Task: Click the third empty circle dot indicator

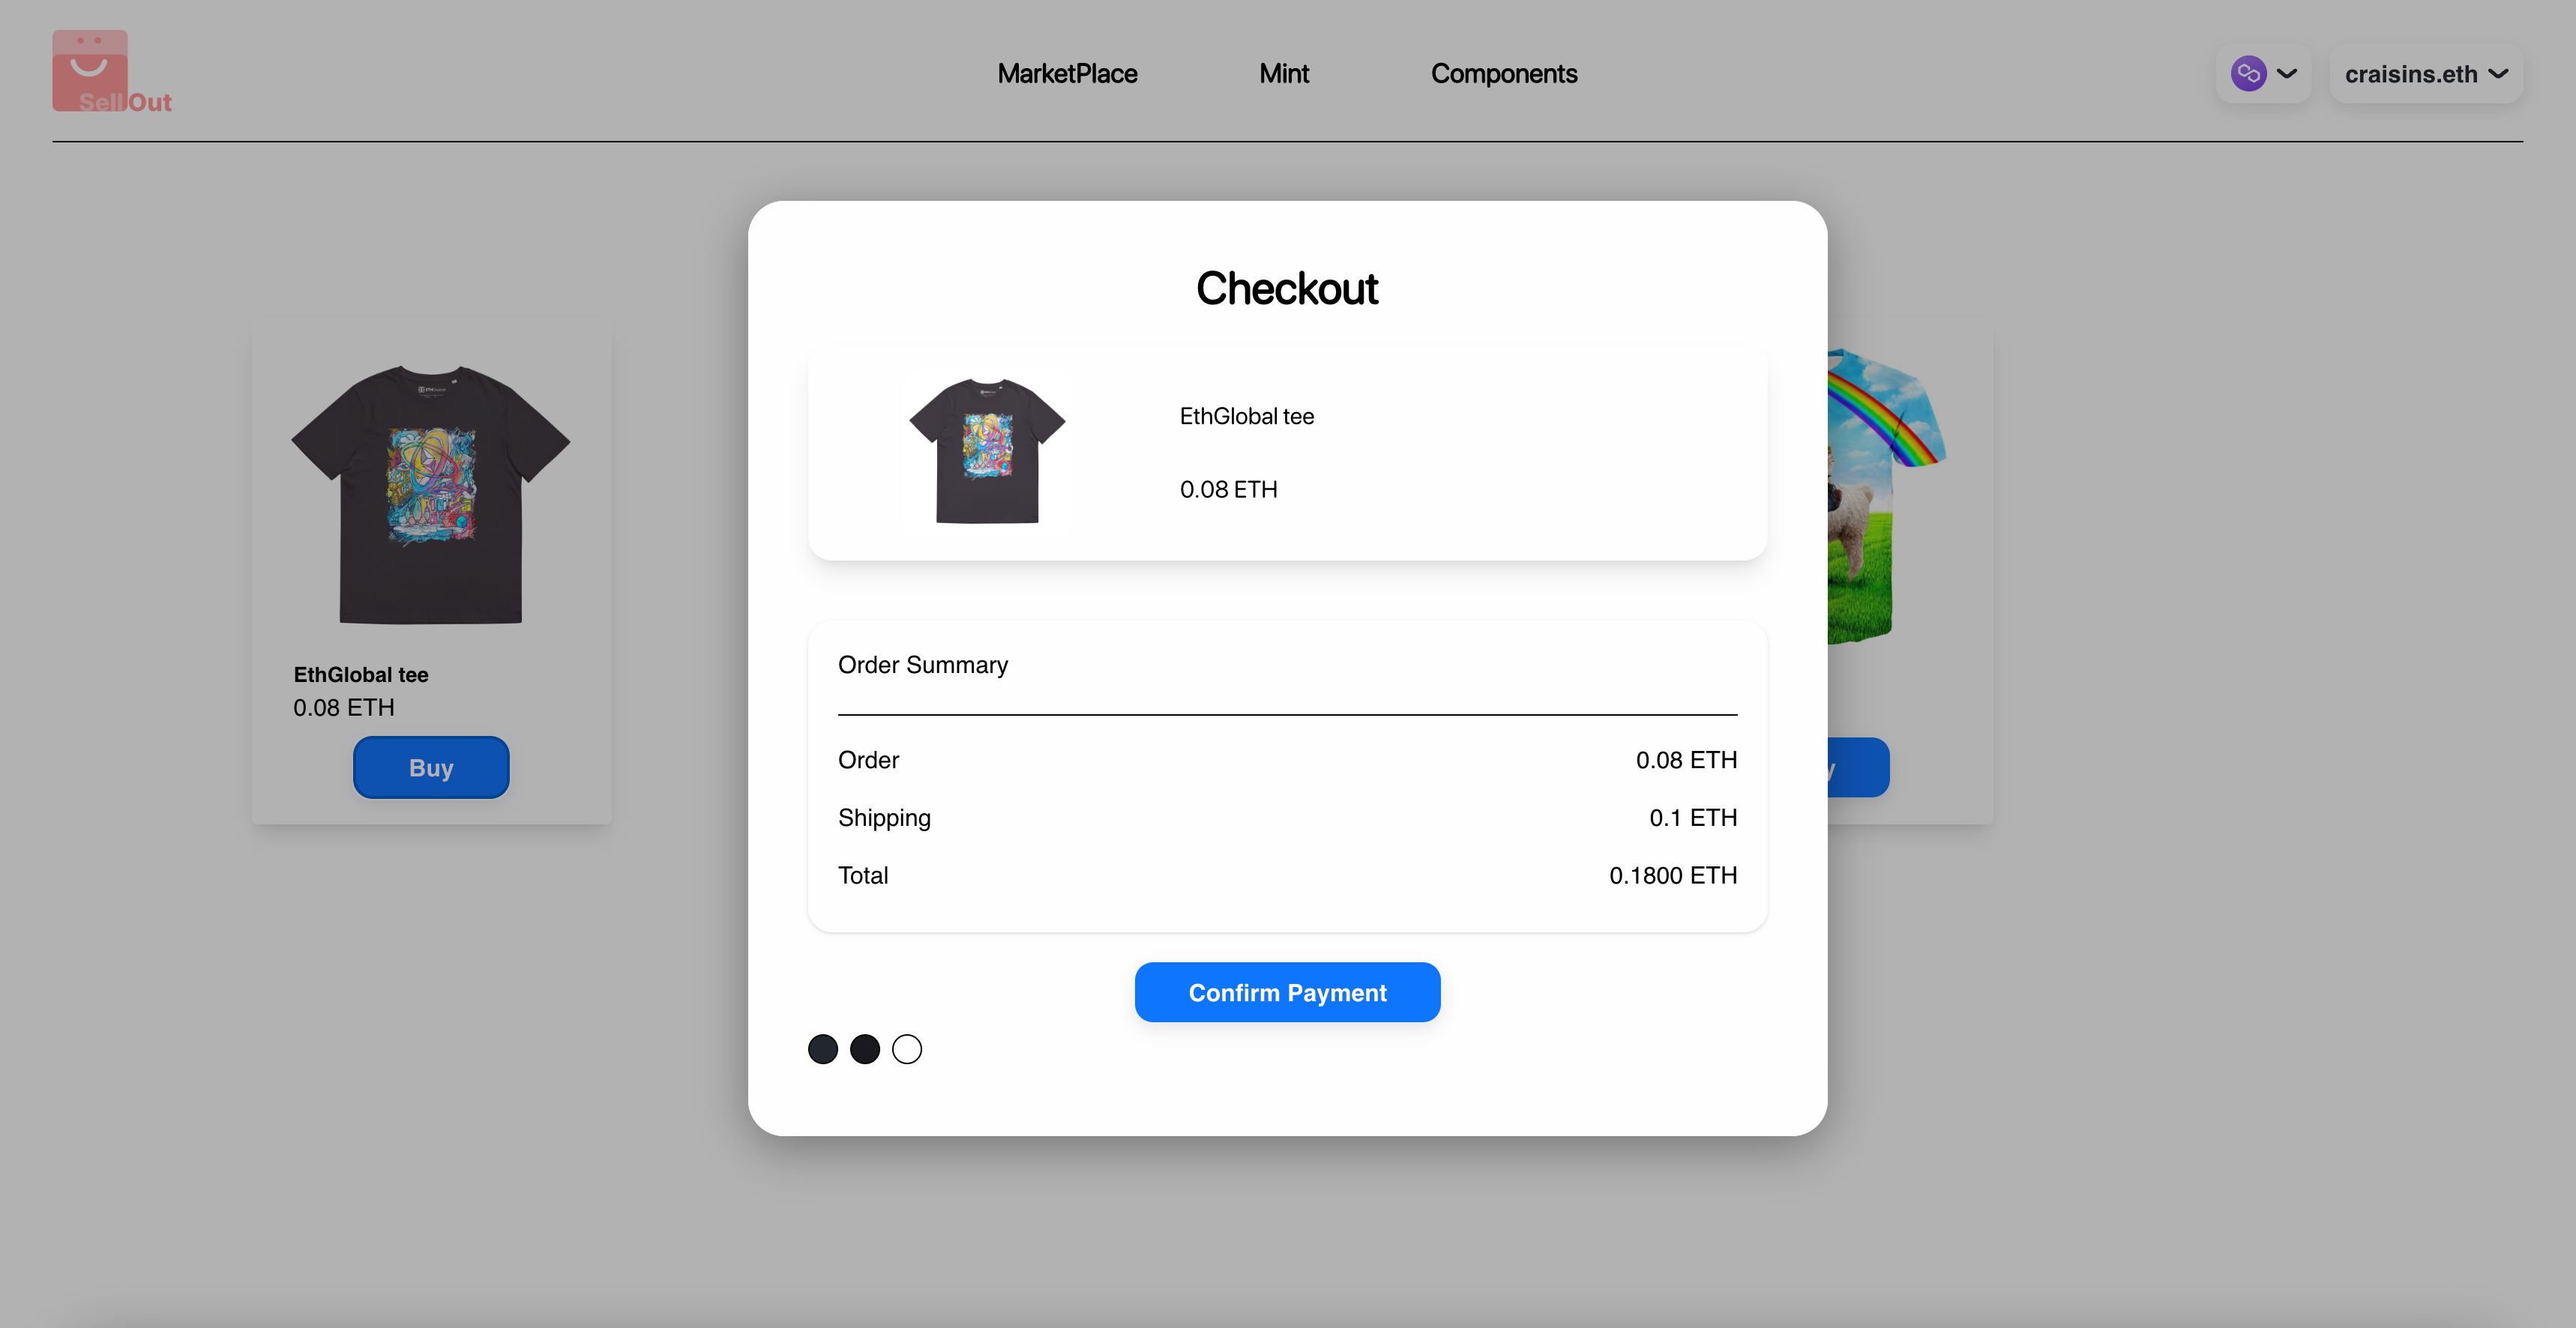Action: [906, 1048]
